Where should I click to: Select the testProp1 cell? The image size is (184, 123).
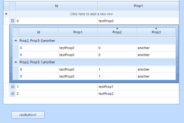(x=138, y=87)
